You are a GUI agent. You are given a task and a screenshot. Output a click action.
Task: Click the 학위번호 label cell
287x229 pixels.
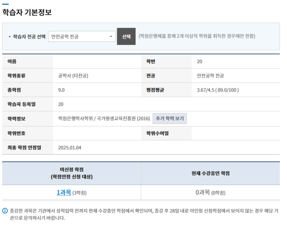click(x=28, y=133)
